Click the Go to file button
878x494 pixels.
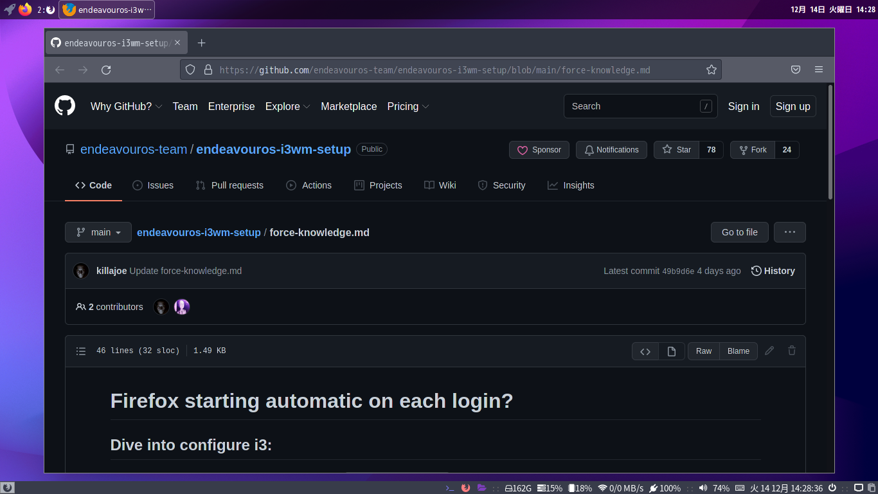tap(740, 232)
